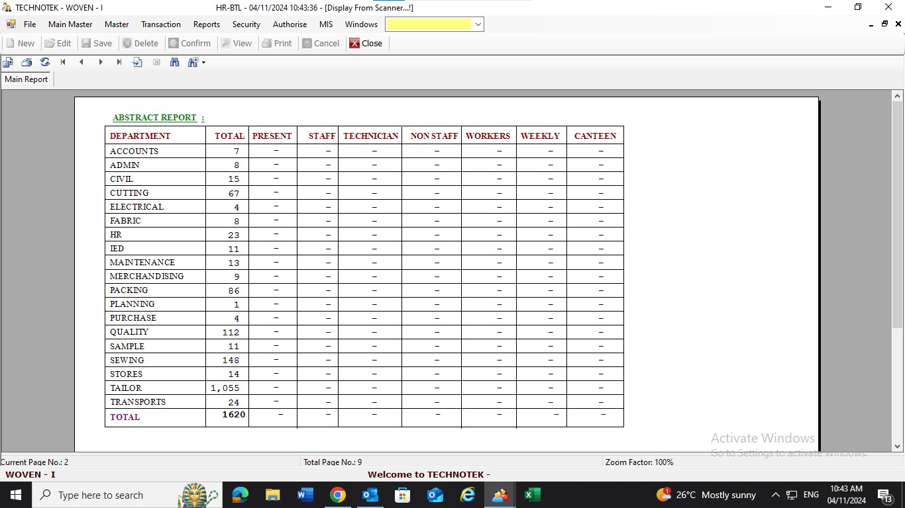The height and width of the screenshot is (508, 905).
Task: Advance to the next report page
Action: (x=101, y=62)
